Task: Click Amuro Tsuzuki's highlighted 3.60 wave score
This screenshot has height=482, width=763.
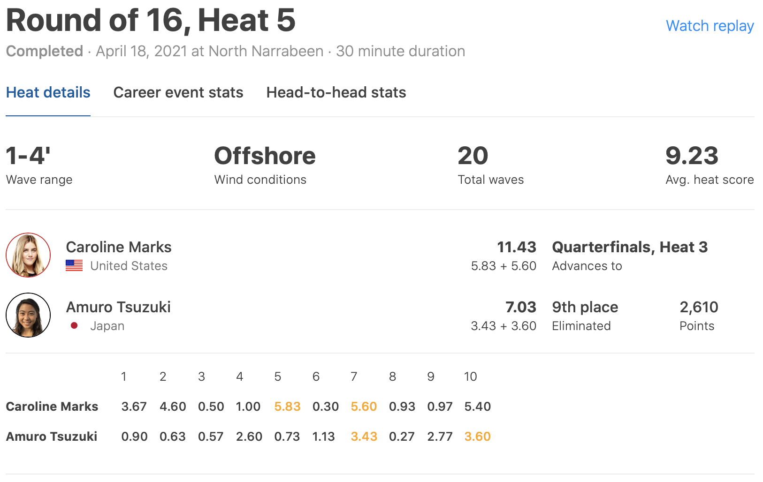Action: pos(477,437)
